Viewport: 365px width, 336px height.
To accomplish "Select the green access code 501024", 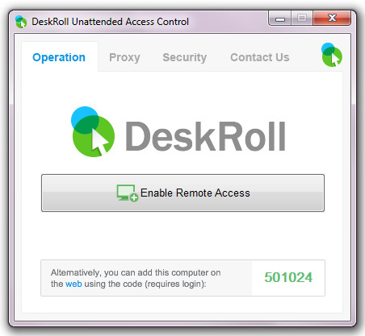I will tap(288, 277).
